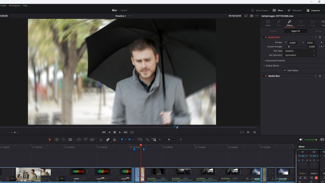The height and width of the screenshot is (183, 325).
Task: Select the arrow Selection Mode tool
Action: [x=50, y=140]
